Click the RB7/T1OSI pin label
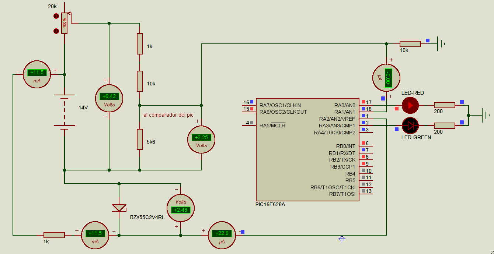Screen dimensions: 494x254 click(x=342, y=194)
